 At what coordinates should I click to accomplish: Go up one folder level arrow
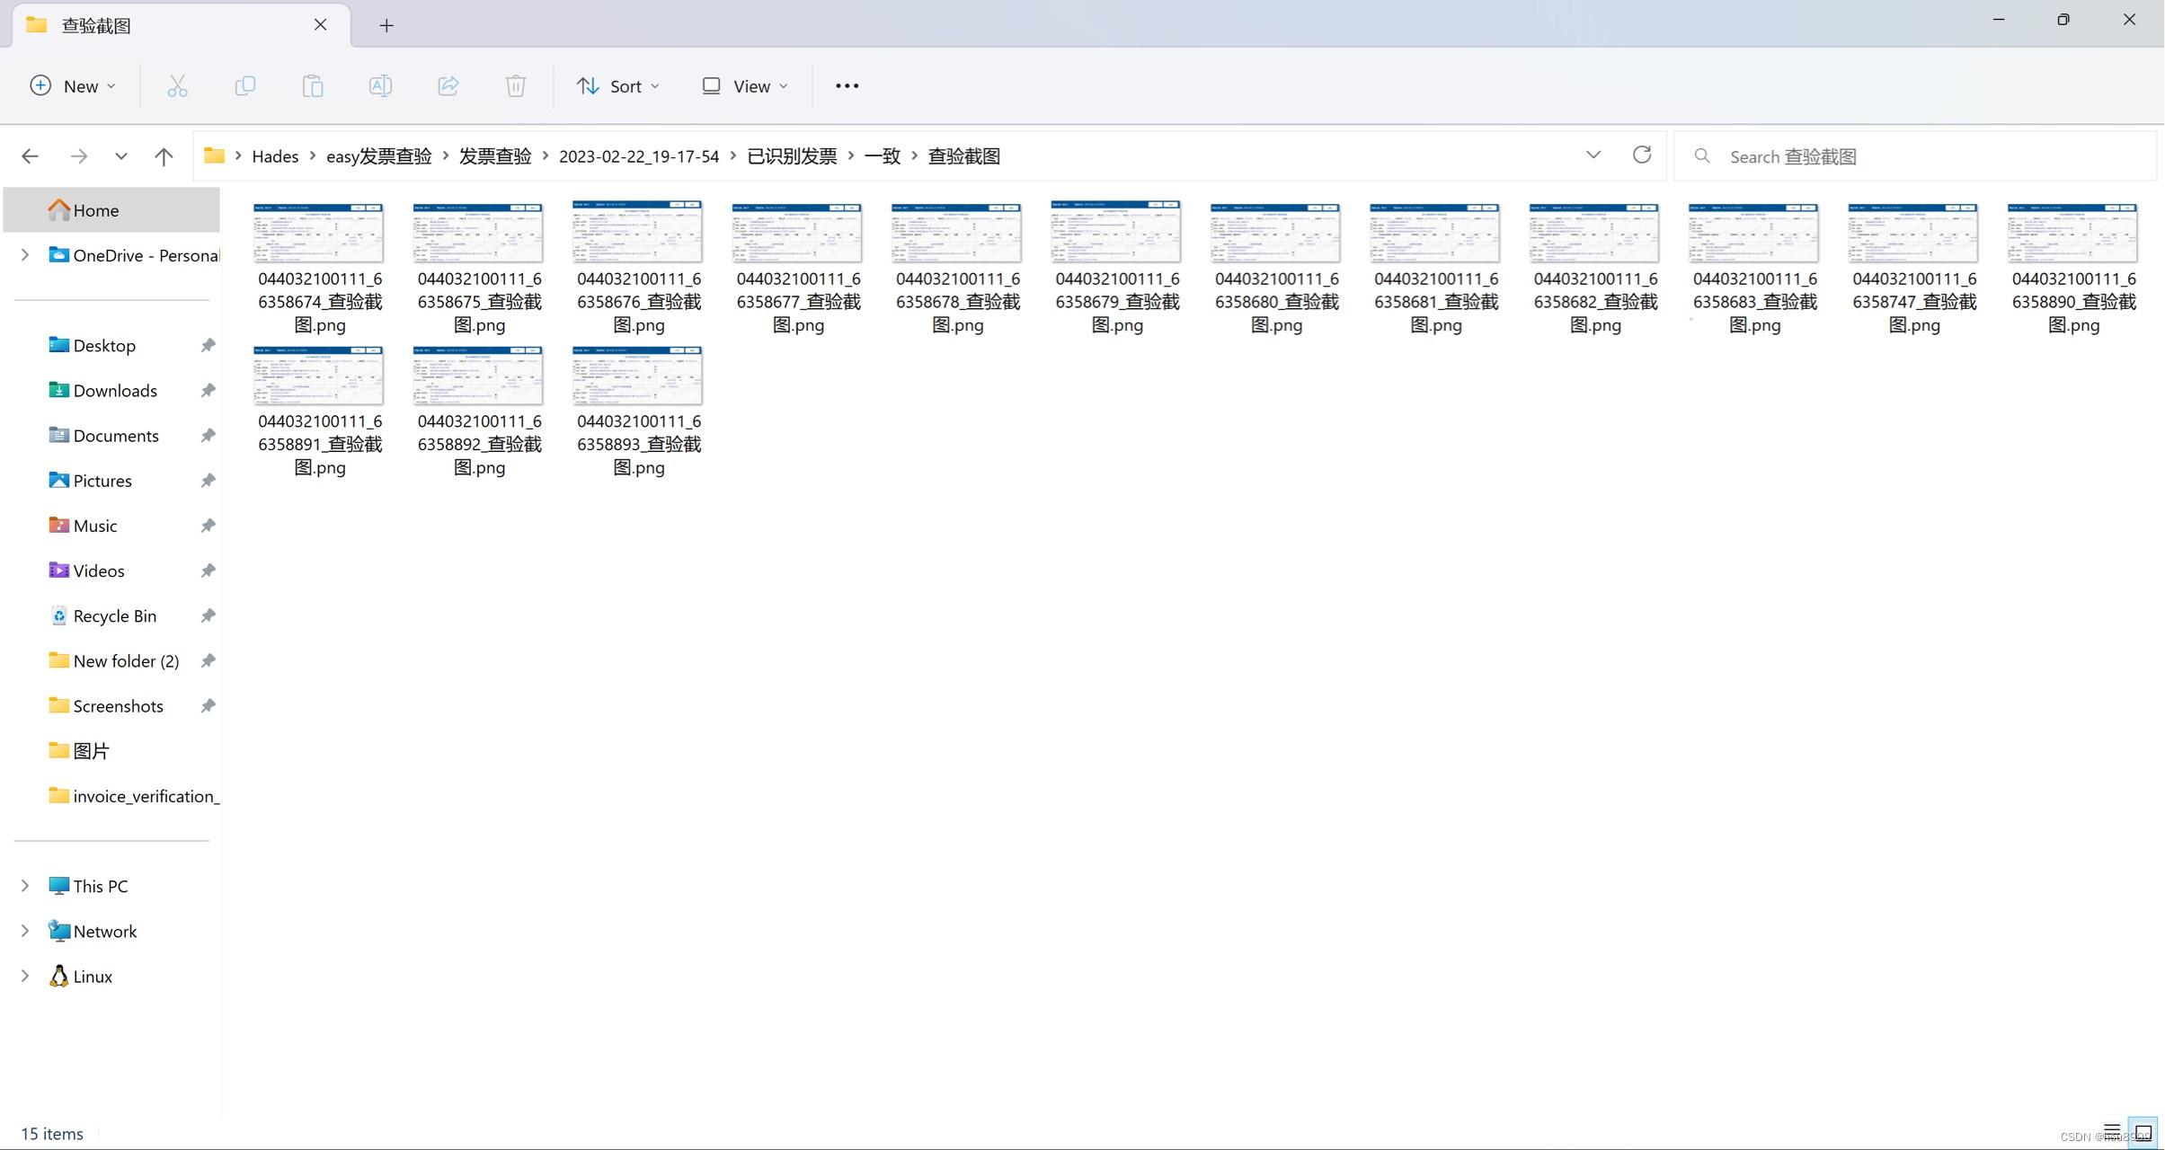[x=164, y=156]
